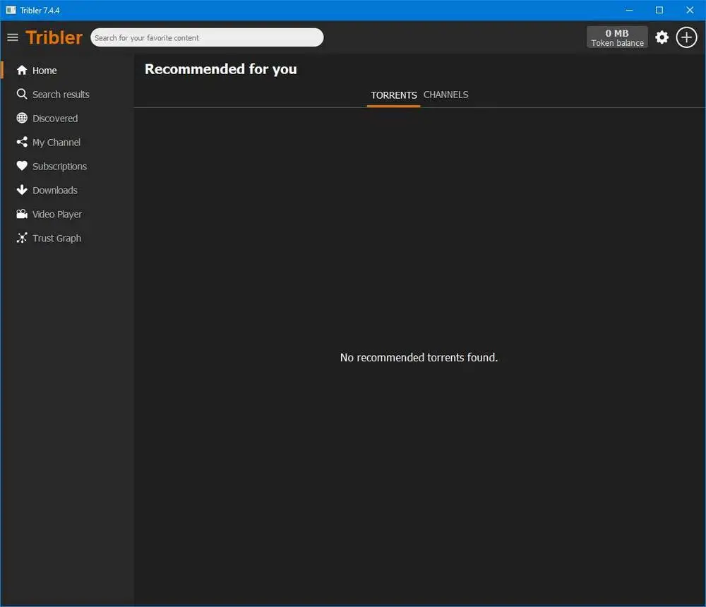Open the Discovered label in sidebar
Image resolution: width=706 pixels, height=607 pixels.
point(55,119)
